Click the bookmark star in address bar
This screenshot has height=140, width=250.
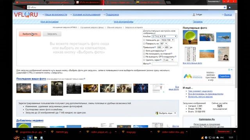(x=225, y=7)
